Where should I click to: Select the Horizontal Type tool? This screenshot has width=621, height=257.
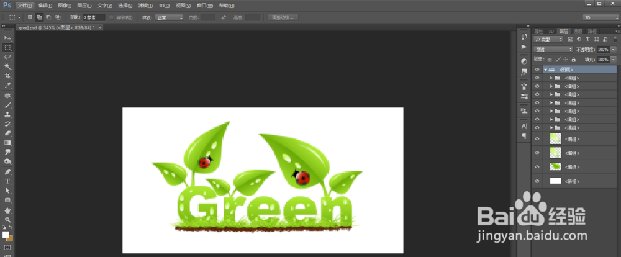tap(7, 181)
